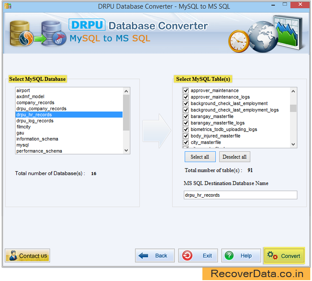The width and height of the screenshot is (312, 281).
Task: Click the Exit button
Action: click(x=198, y=255)
